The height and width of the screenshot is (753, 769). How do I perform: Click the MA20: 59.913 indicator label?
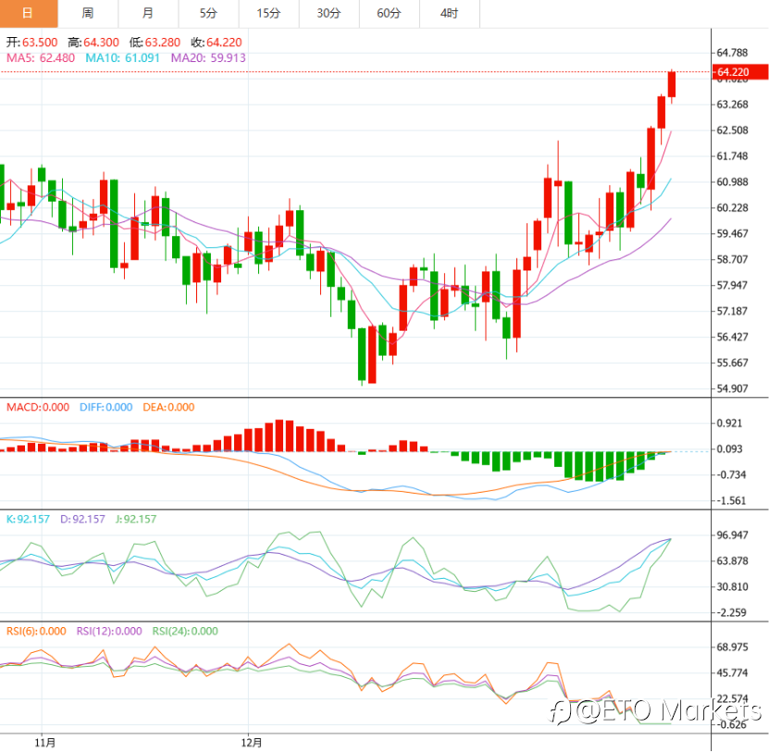208,58
